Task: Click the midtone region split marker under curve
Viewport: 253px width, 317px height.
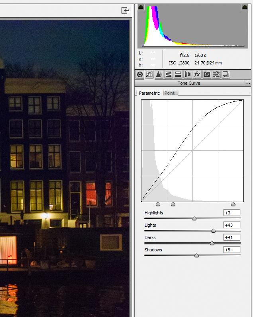Action: coord(173,204)
